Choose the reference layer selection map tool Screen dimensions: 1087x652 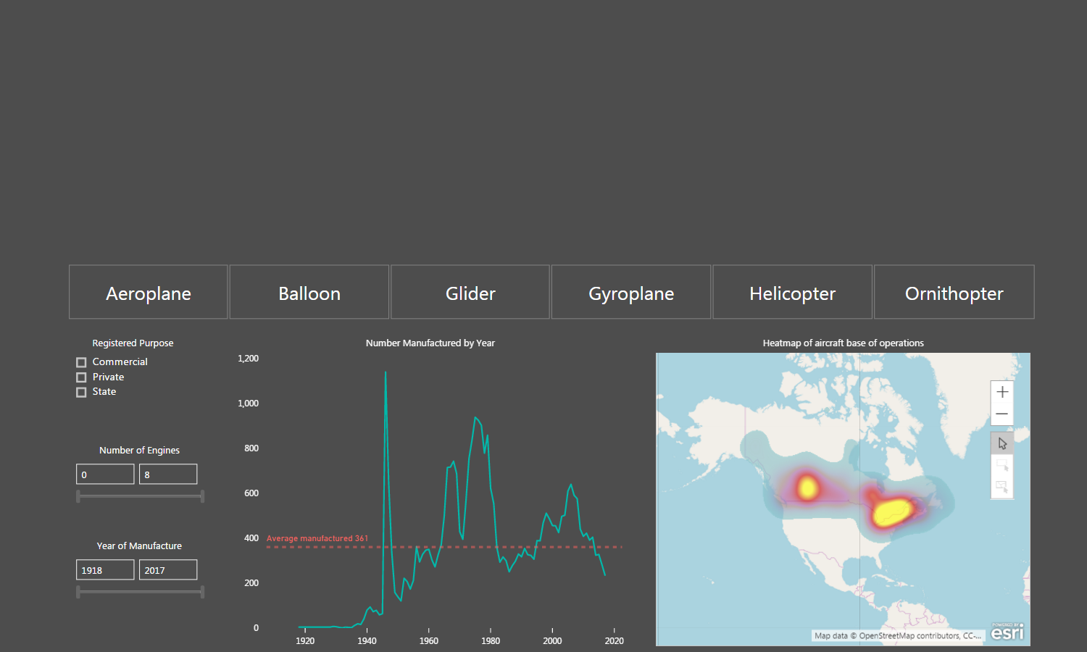point(1001,487)
